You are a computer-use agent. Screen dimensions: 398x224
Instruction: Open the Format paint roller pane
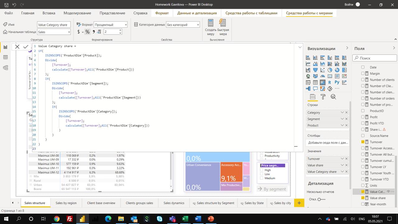323,97
